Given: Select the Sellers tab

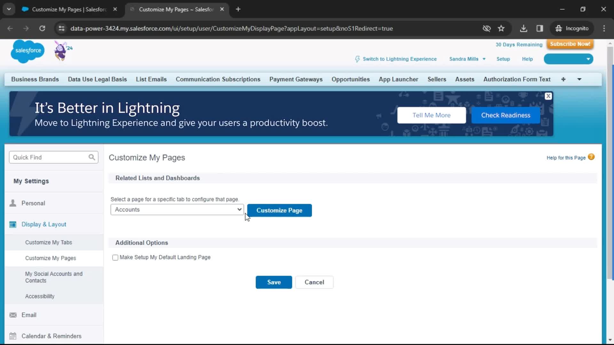Looking at the screenshot, I should [x=437, y=79].
